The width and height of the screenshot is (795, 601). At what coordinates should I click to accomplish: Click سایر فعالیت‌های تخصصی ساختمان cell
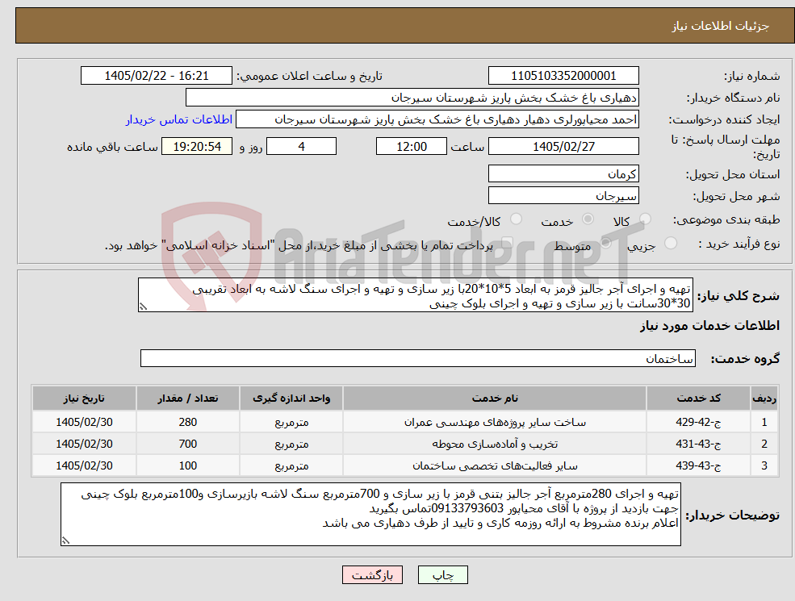tap(494, 465)
